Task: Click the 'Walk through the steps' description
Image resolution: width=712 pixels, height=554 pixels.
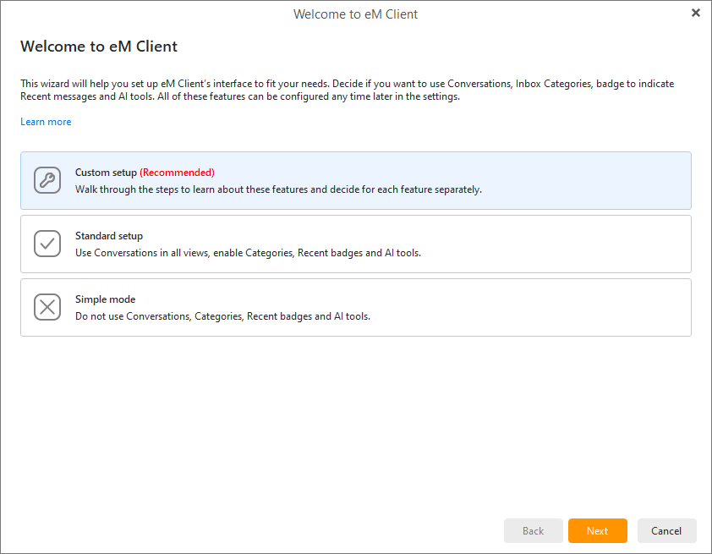Action: pyautogui.click(x=278, y=189)
